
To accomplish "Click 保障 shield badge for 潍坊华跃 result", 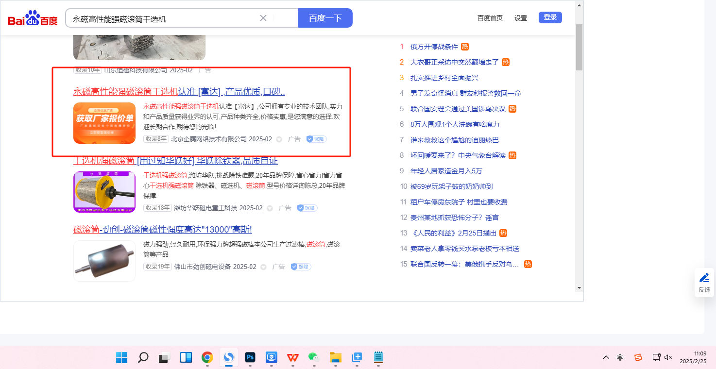I will pos(307,208).
